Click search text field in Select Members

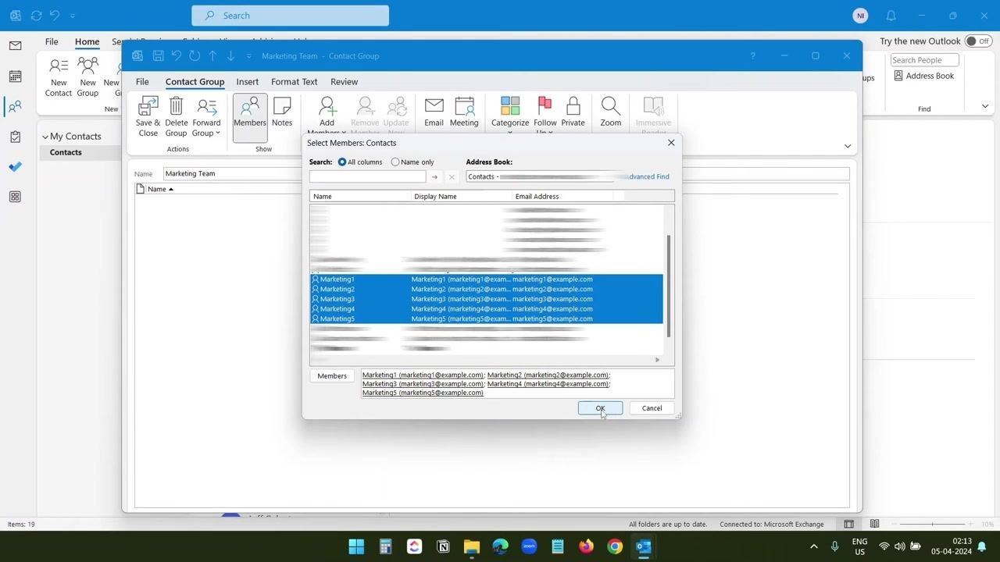coord(367,177)
